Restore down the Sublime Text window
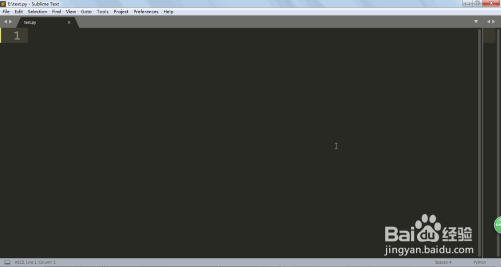Viewport: 501px width, 267px height. (x=477, y=3)
